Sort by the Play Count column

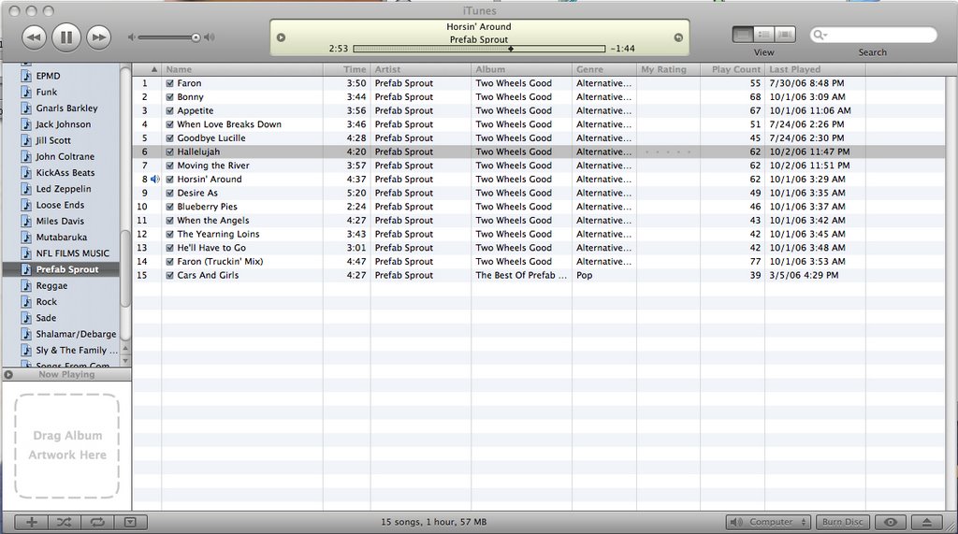click(732, 69)
